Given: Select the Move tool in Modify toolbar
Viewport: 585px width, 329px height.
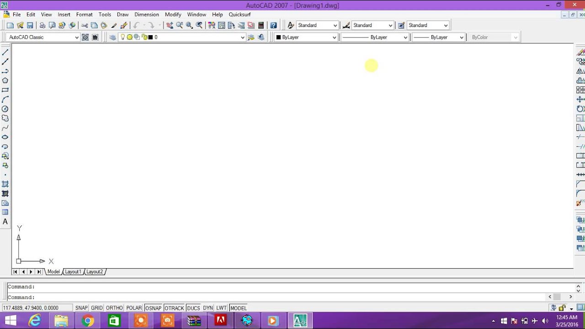Looking at the screenshot, I should pyautogui.click(x=580, y=99).
